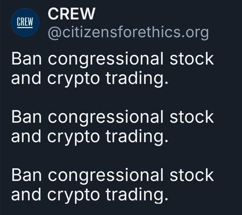Select word "congressional" in the last paragraph
242x215 pixels.
click(105, 176)
